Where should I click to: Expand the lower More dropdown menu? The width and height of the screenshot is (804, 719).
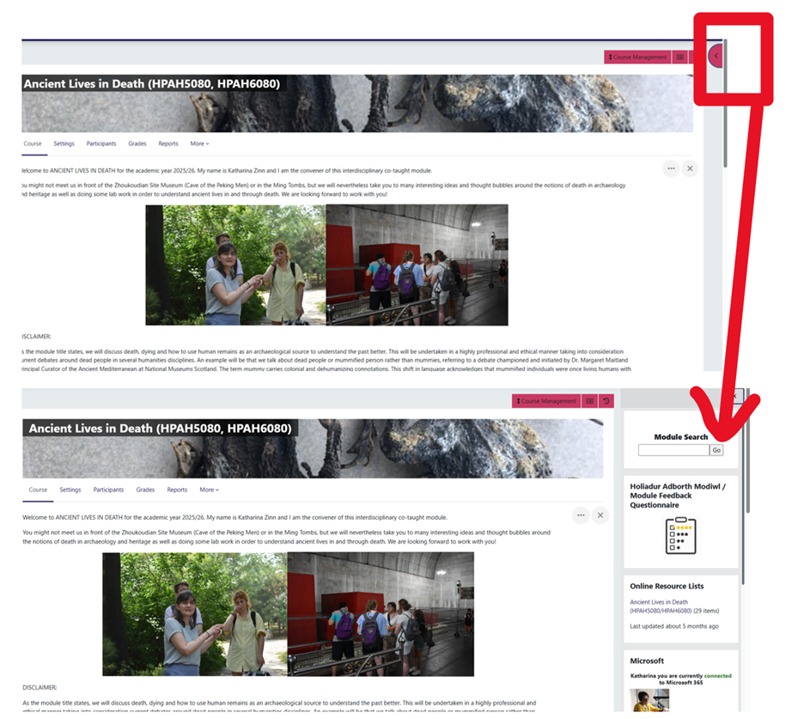pos(209,490)
